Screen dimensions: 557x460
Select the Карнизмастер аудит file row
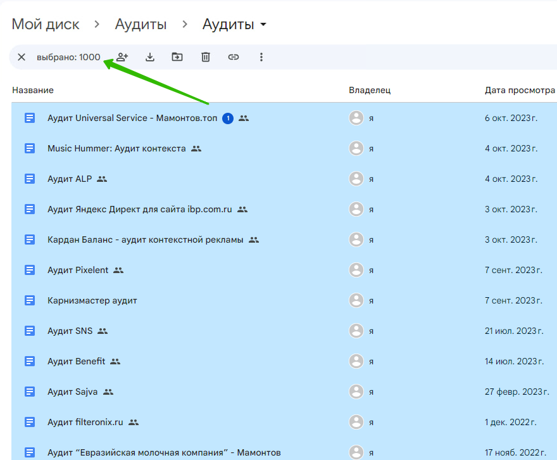coord(92,300)
